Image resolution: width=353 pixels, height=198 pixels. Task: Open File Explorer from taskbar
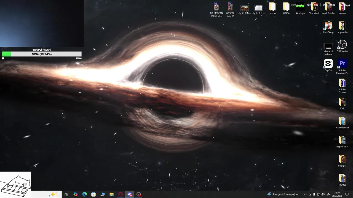111,194
